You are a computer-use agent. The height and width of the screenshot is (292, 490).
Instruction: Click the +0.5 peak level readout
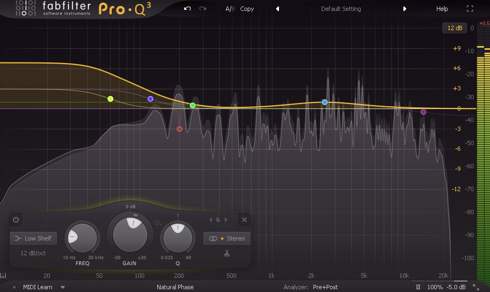pos(485,24)
